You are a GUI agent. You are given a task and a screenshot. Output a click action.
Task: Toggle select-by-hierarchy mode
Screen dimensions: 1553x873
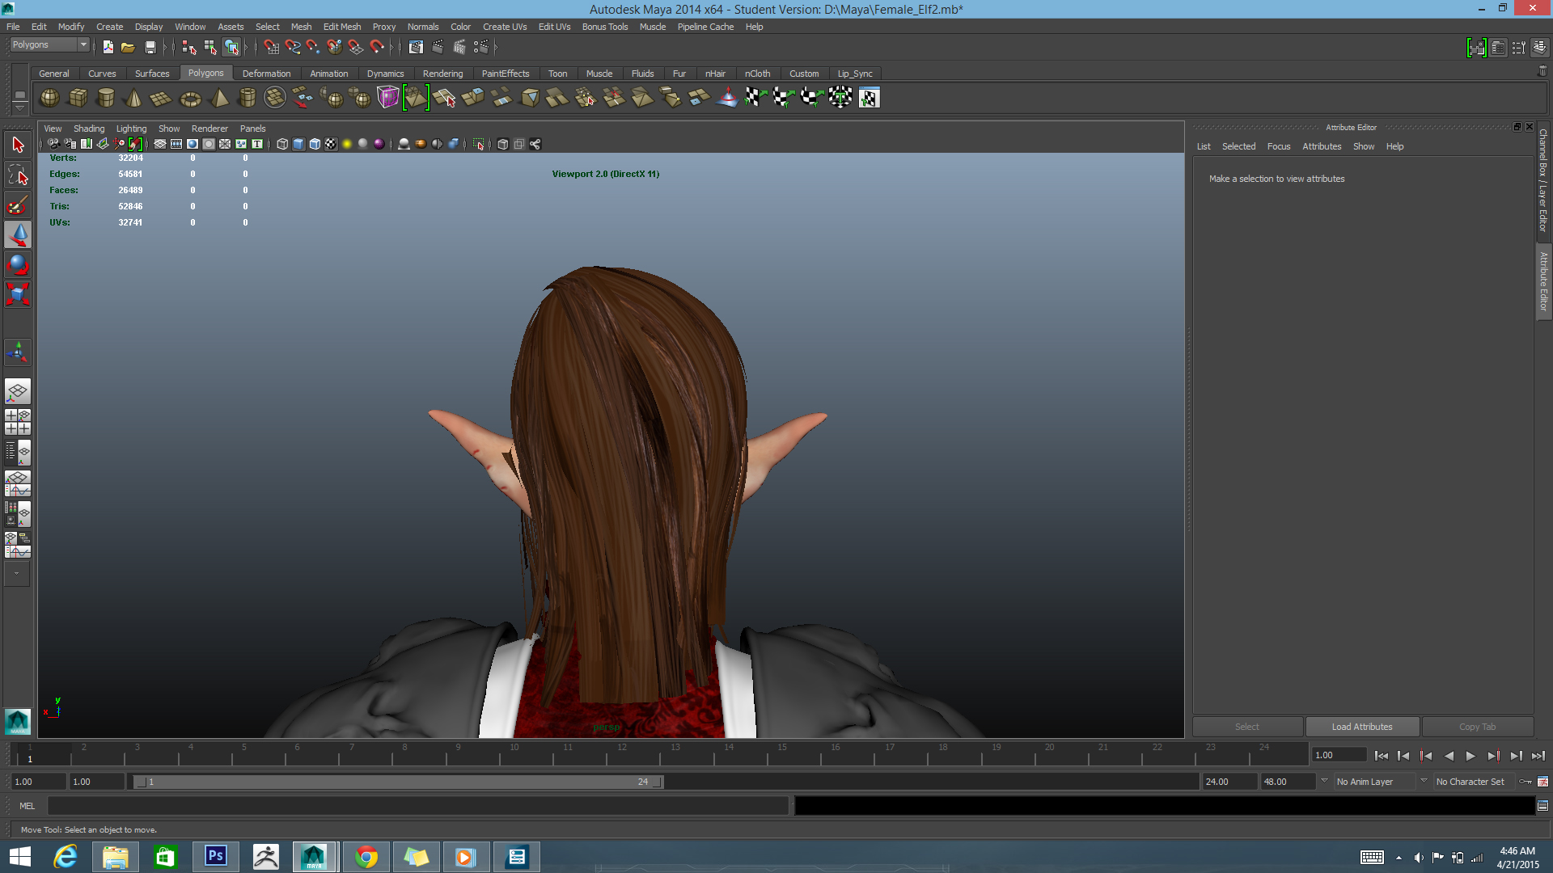[189, 47]
